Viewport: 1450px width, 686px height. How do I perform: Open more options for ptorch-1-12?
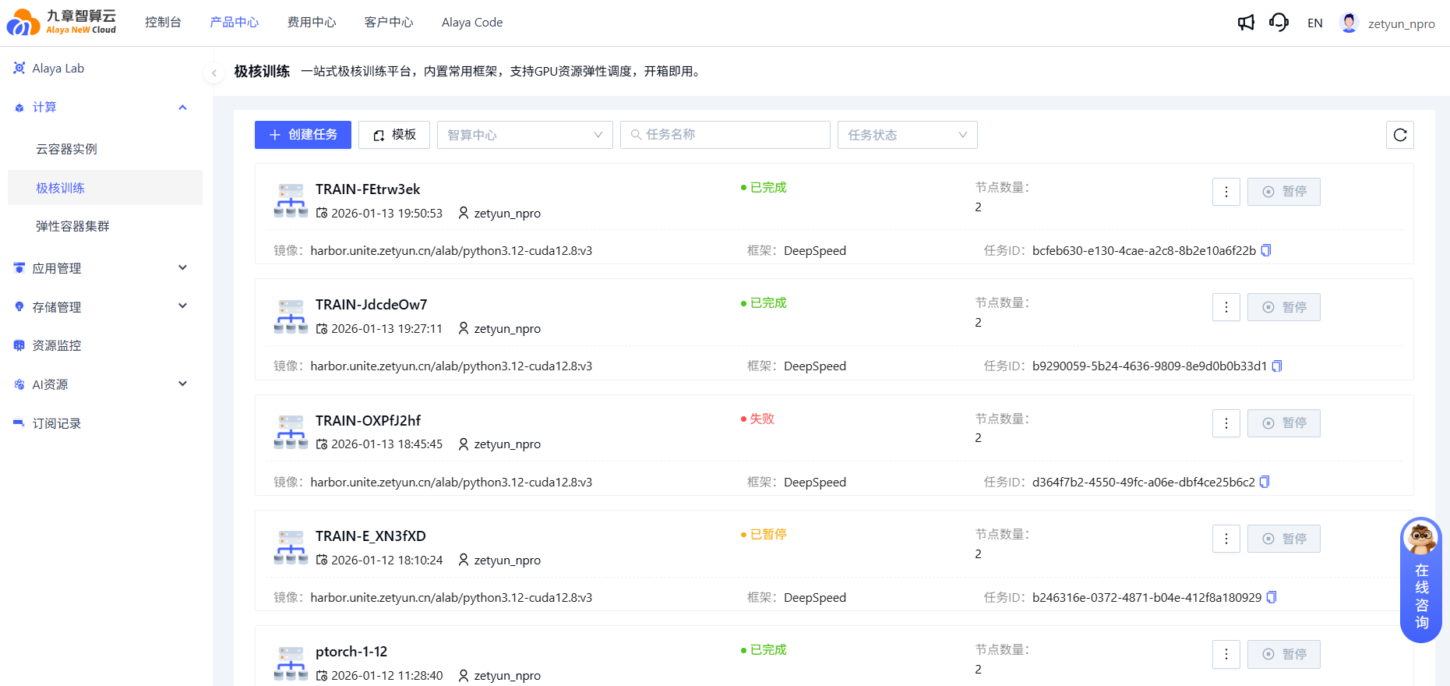point(1226,654)
